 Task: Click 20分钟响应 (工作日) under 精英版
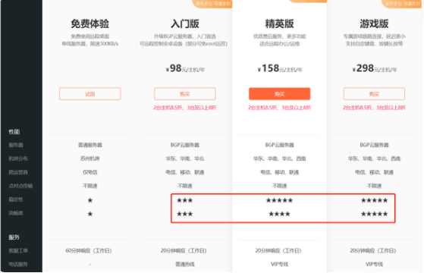tap(278, 250)
